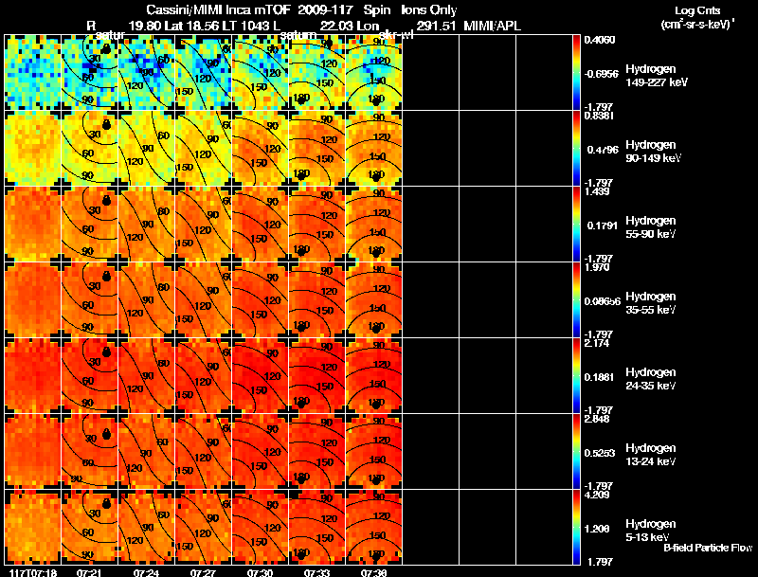Screen dimensions: 758x577
Task: Select the 'Hydrogen 149-227 keV' label
Action: pos(657,76)
